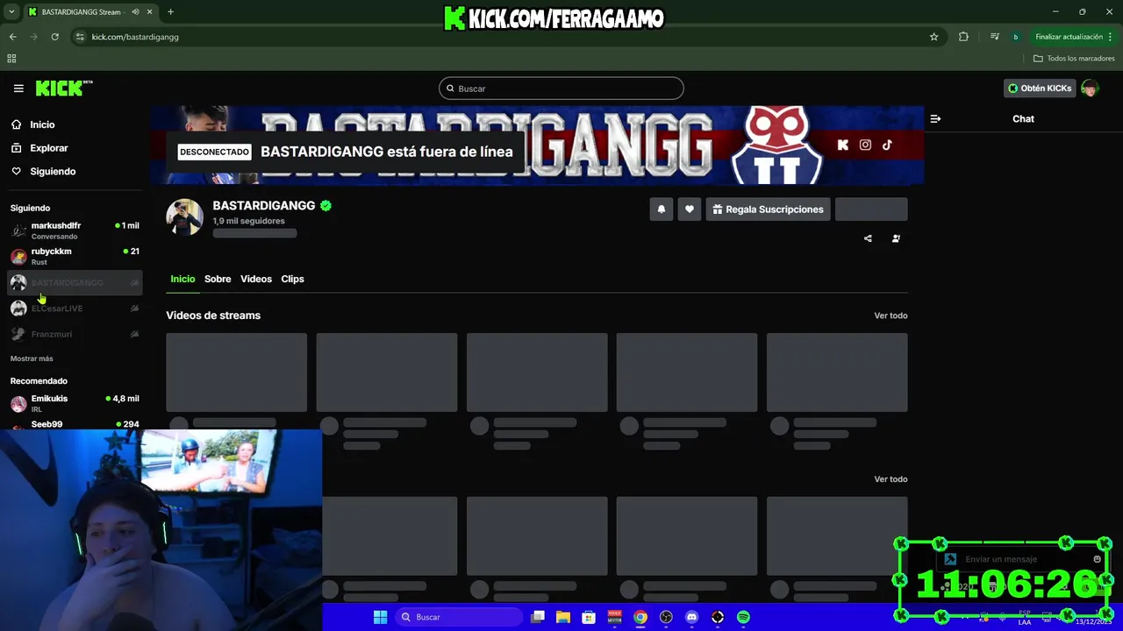1123x631 pixels.
Task: Toggle channel notifications bell
Action: pos(662,209)
